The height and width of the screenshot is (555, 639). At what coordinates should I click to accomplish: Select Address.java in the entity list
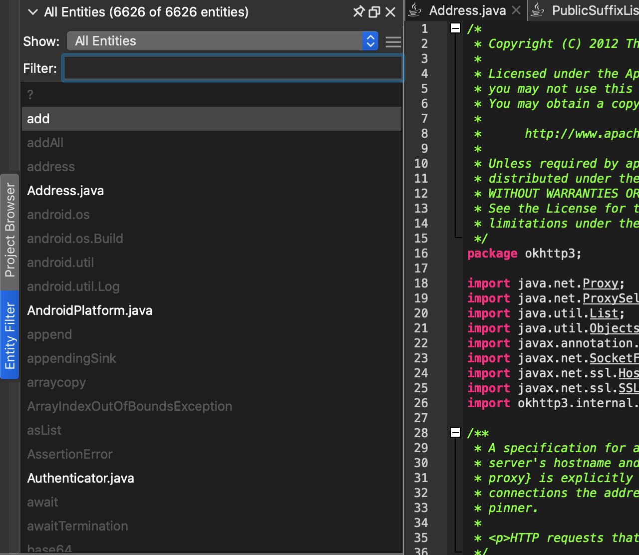(x=65, y=191)
